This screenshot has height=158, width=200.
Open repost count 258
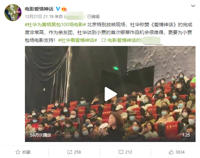pos(77,152)
